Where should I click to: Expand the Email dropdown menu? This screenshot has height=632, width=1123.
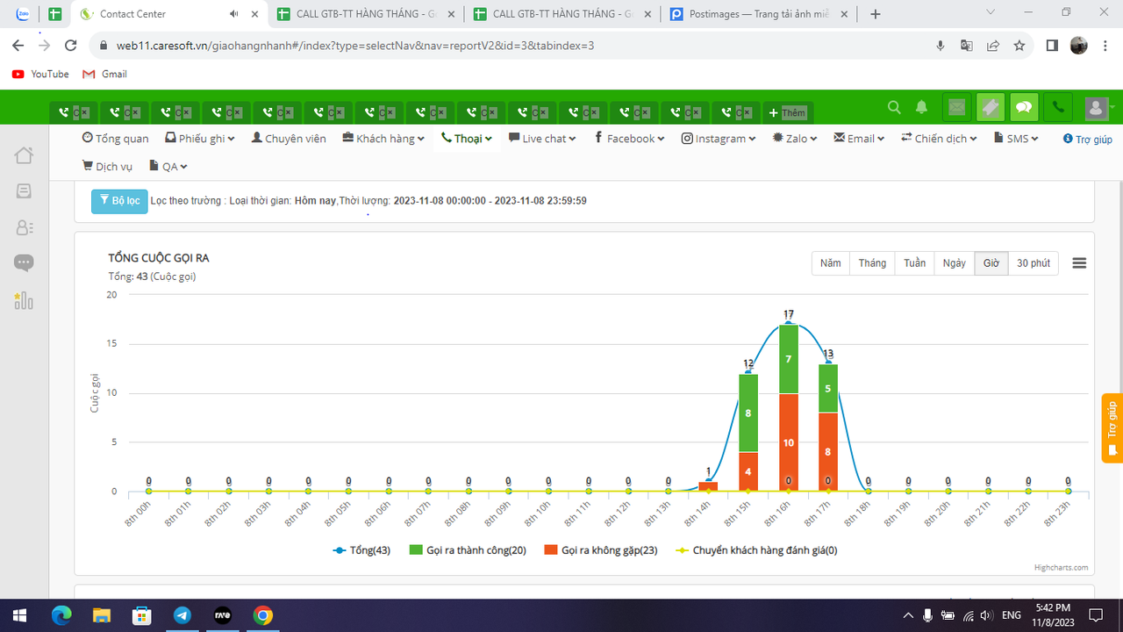859,139
